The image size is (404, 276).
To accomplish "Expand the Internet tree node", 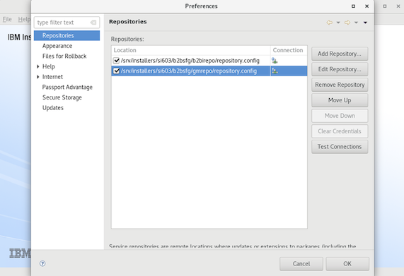I will 38,77.
